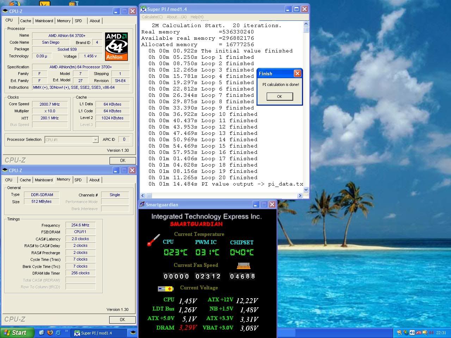The height and width of the screenshot is (338, 451).
Task: Click the CPU-Z chip icon in top window title bar
Action: 5,11
